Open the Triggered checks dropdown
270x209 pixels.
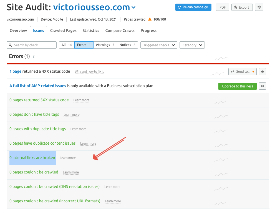pyautogui.click(x=159, y=45)
